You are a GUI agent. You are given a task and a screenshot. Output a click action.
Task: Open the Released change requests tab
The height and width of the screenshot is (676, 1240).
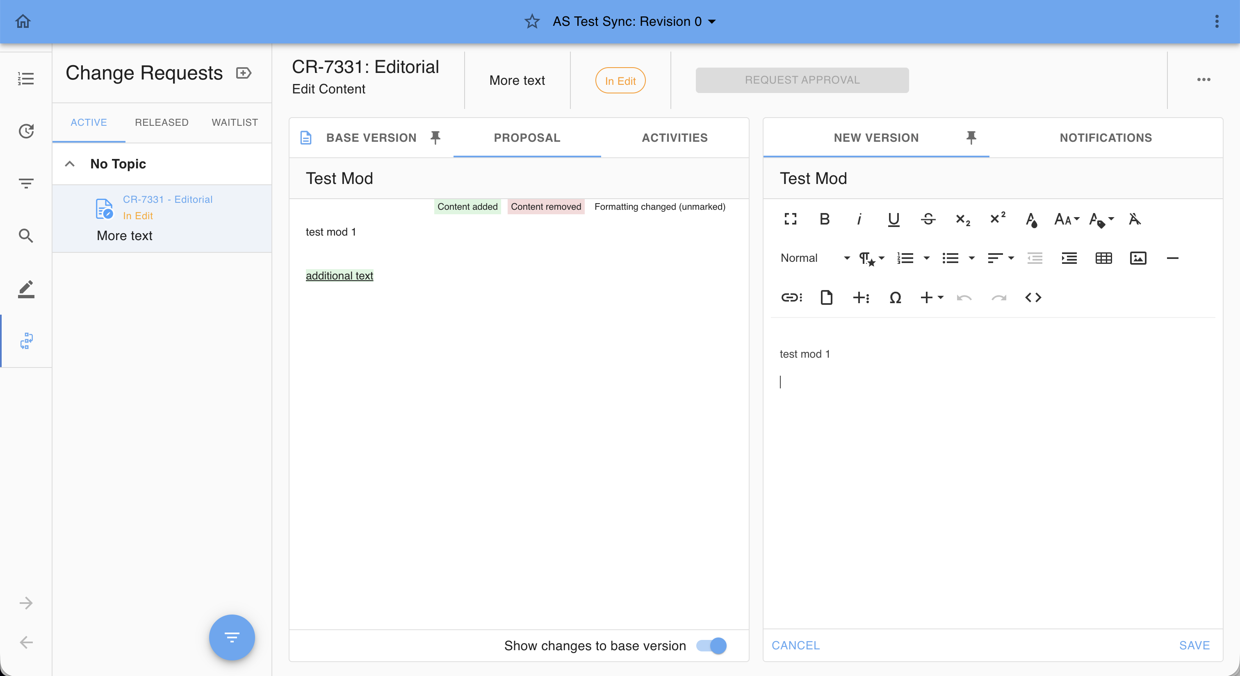(x=161, y=122)
